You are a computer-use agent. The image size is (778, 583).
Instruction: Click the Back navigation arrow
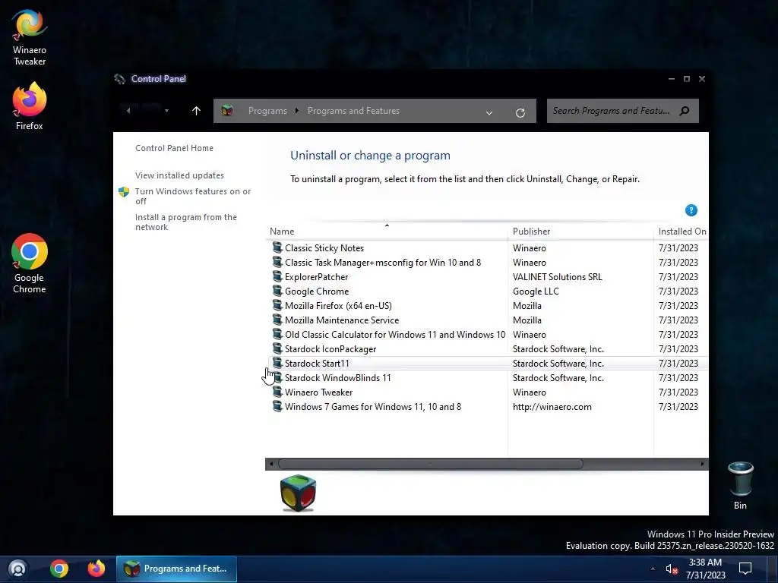coord(128,111)
